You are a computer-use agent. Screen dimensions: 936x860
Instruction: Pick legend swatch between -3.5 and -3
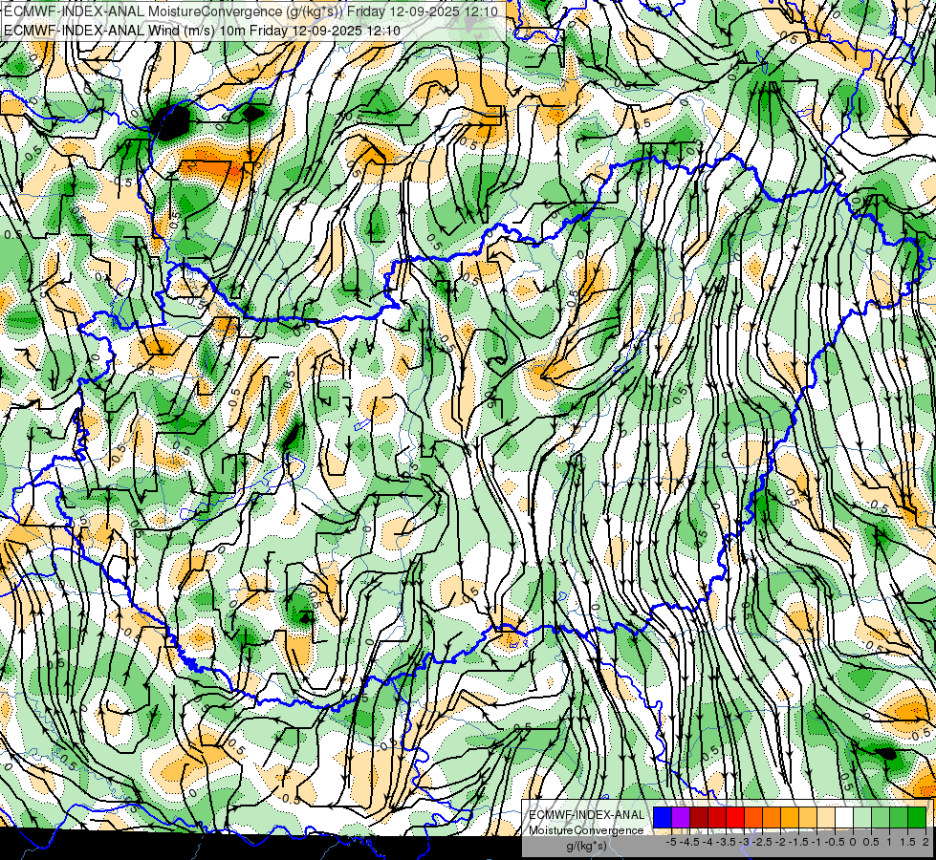(x=735, y=818)
